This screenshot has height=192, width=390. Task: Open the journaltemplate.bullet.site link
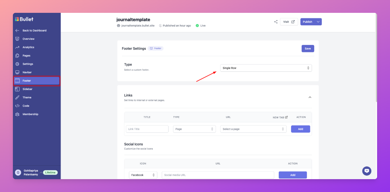pos(139,26)
